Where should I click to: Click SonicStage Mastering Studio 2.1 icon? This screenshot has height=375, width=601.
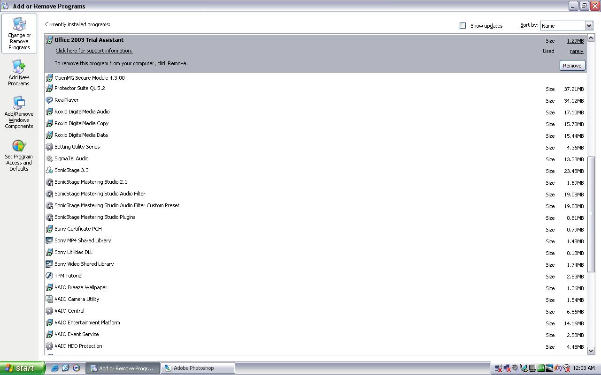(x=49, y=182)
